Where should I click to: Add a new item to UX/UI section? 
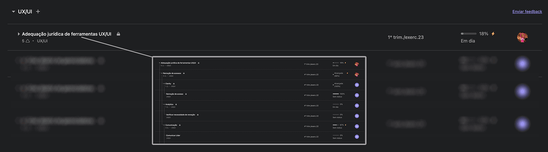(38, 11)
